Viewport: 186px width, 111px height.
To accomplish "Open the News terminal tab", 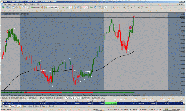I will [24, 106].
